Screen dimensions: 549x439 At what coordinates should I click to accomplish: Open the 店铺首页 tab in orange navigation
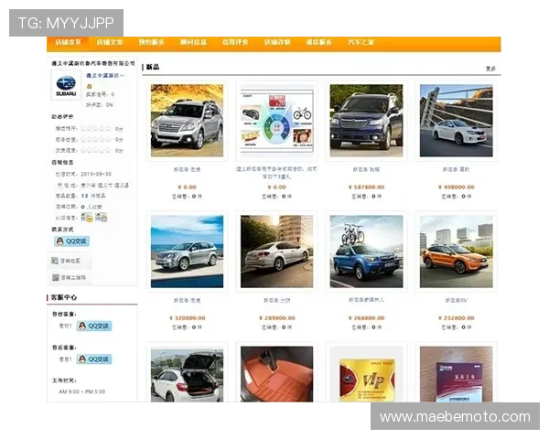[x=68, y=42]
